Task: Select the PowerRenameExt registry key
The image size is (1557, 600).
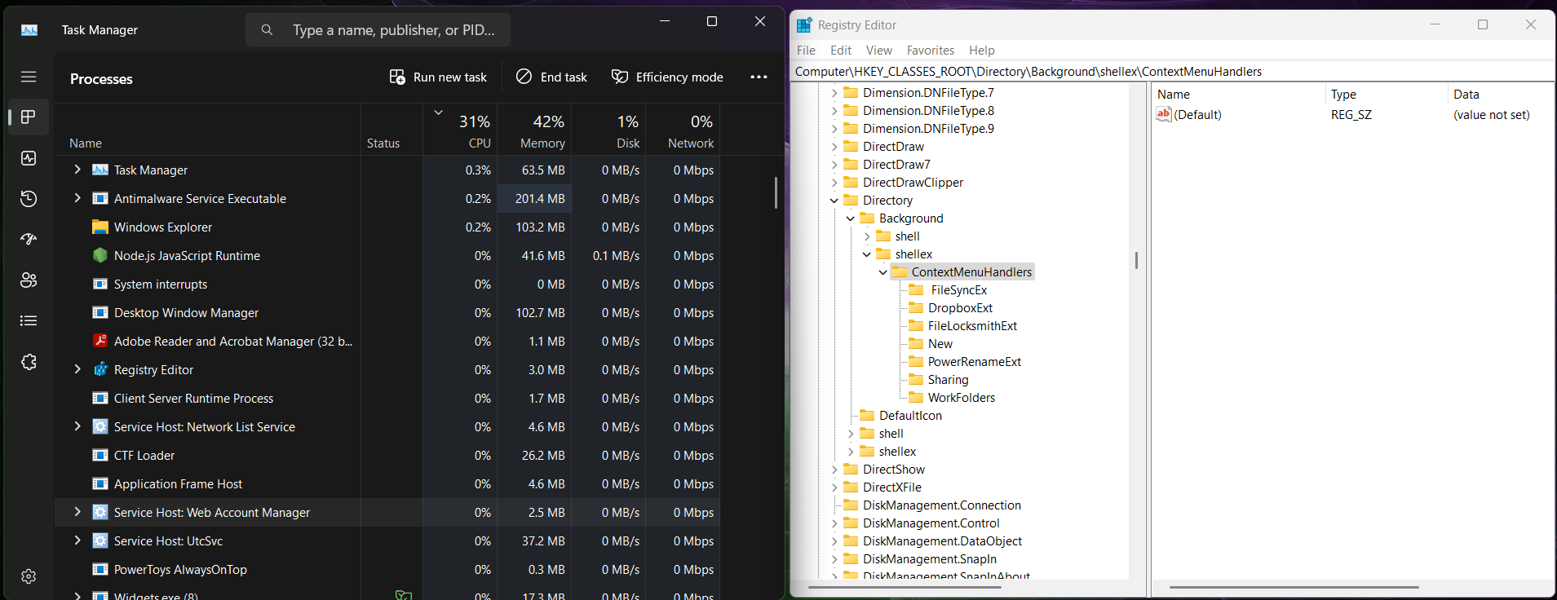Action: (974, 362)
